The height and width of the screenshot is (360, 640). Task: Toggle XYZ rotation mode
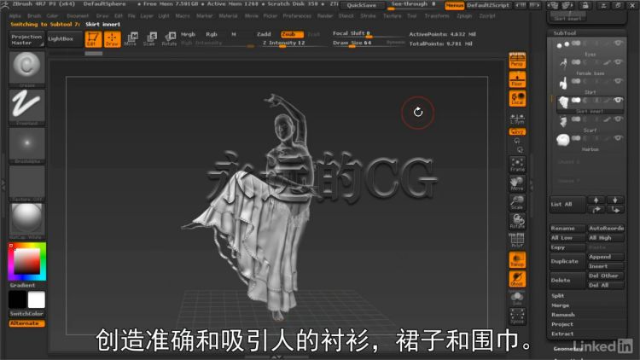point(517,131)
